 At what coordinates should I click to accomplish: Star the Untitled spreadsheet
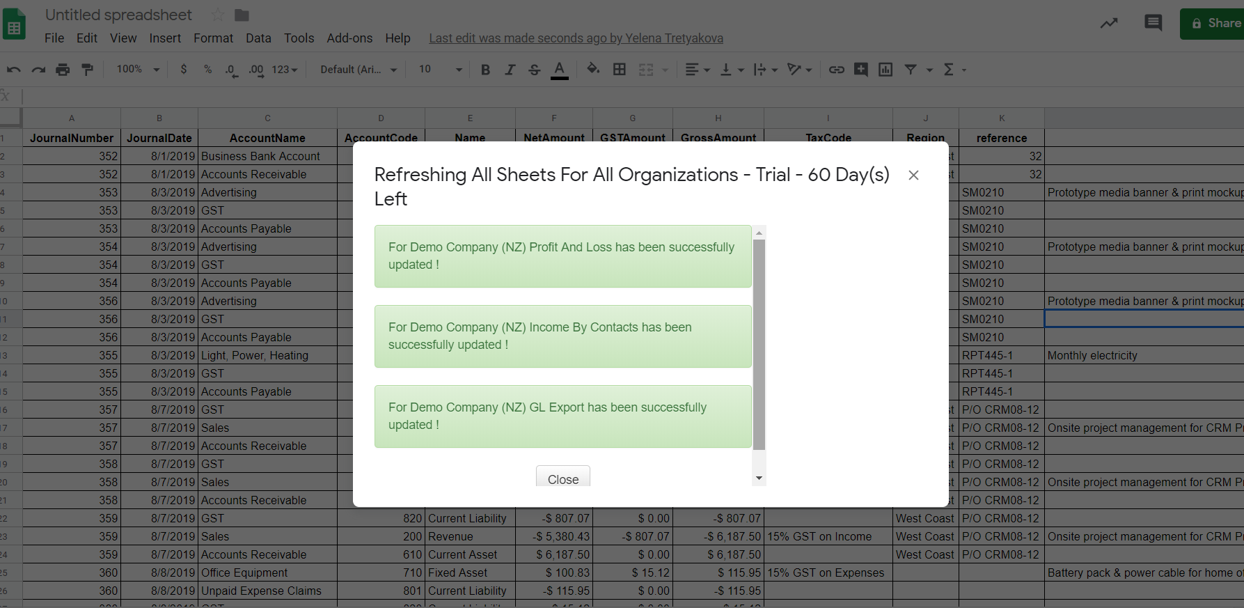[218, 15]
